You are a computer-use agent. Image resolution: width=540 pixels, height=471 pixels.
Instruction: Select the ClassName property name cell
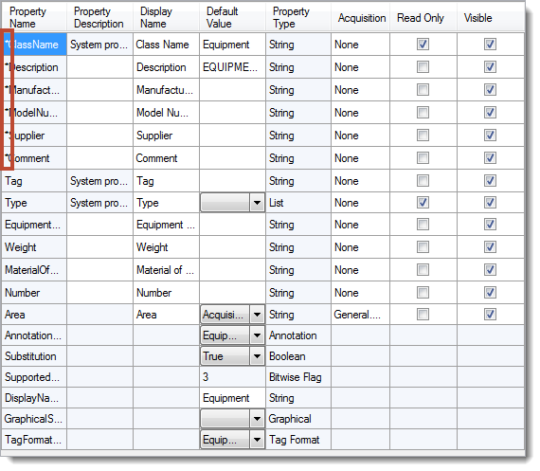click(x=34, y=45)
